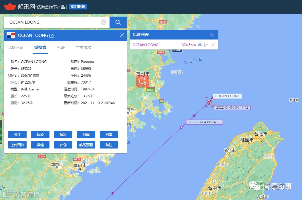
Task: Click the IMO value 9122679
Action: tap(28, 82)
